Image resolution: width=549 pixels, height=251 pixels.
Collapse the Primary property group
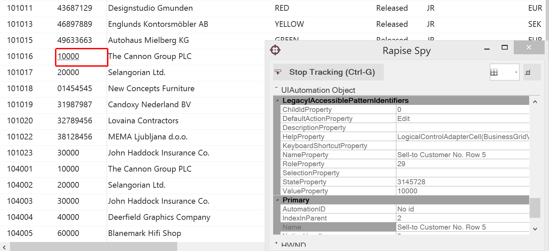278,200
